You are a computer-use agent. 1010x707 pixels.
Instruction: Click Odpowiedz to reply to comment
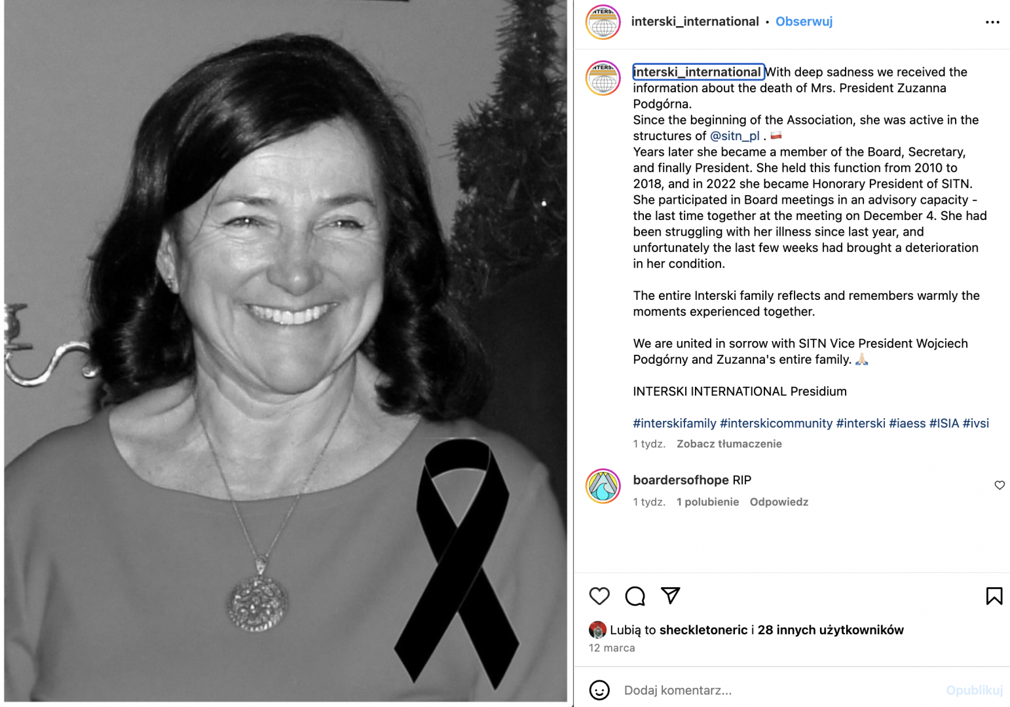click(x=779, y=502)
